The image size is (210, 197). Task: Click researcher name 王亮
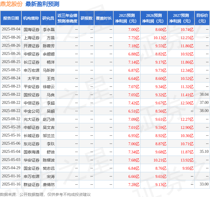click(51, 79)
